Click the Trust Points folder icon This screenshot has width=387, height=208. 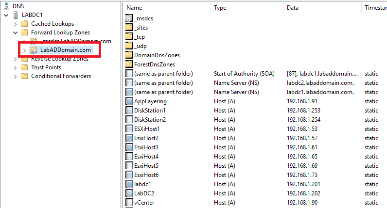click(x=24, y=67)
